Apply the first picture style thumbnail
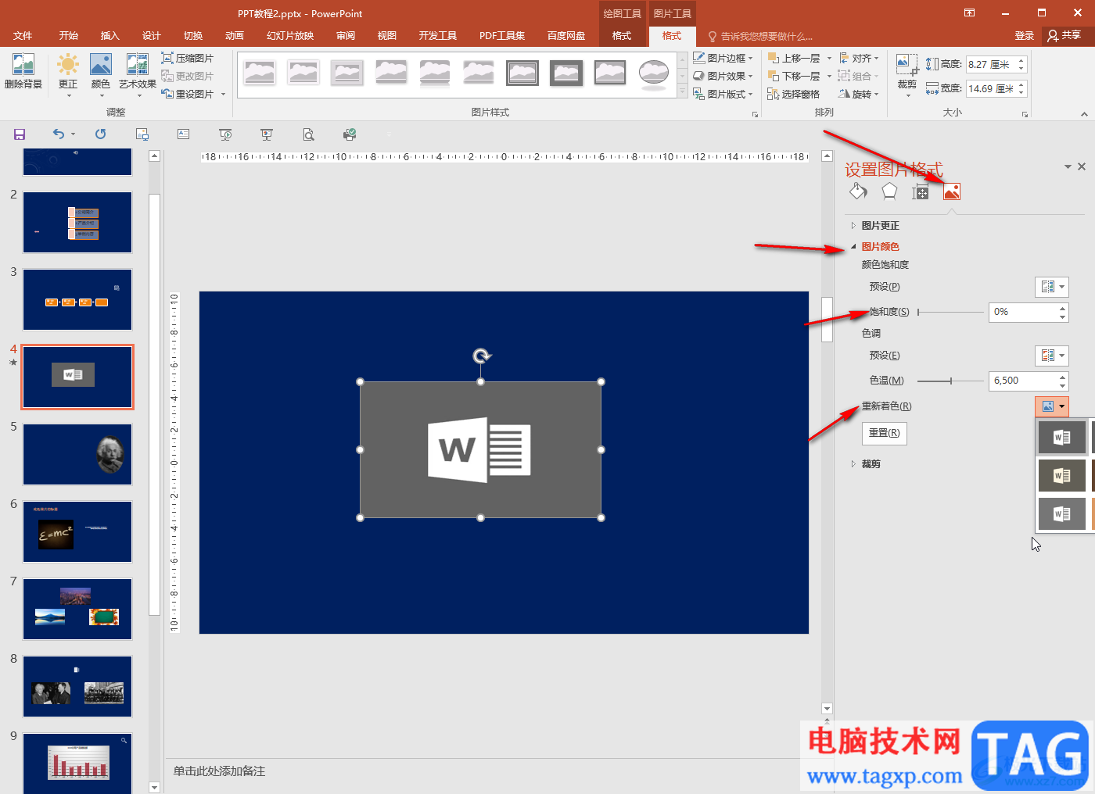Viewport: 1095px width, 794px height. click(259, 73)
